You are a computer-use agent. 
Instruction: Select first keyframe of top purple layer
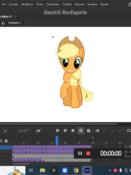13,148
